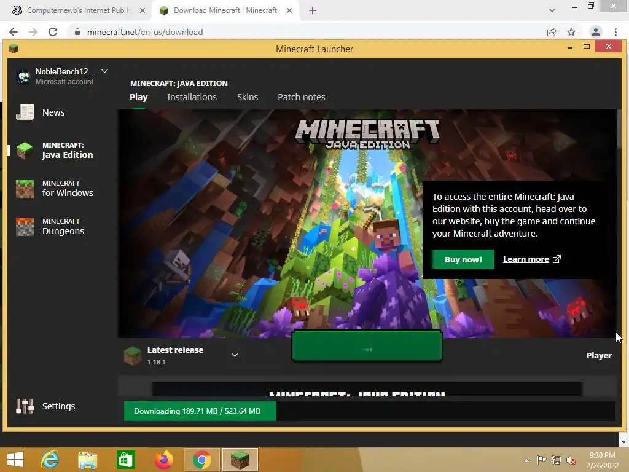Open Minecraft Dungeons sidebar icon
The width and height of the screenshot is (629, 472).
[x=25, y=227]
